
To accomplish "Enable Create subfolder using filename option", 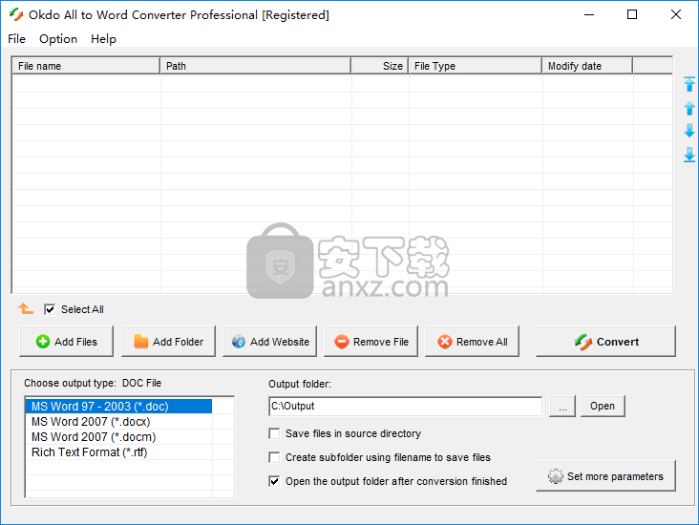I will tap(274, 457).
